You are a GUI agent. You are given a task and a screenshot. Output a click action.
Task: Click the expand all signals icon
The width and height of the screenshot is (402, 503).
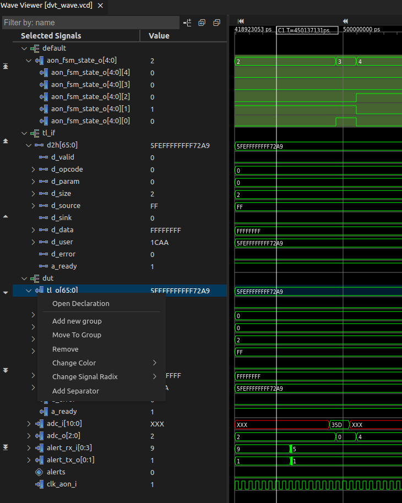click(x=202, y=23)
